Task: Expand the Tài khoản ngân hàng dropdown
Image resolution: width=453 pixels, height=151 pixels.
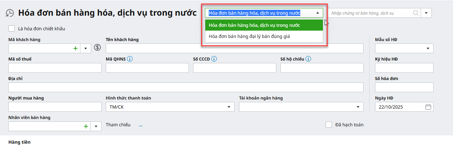Action: 358,107
